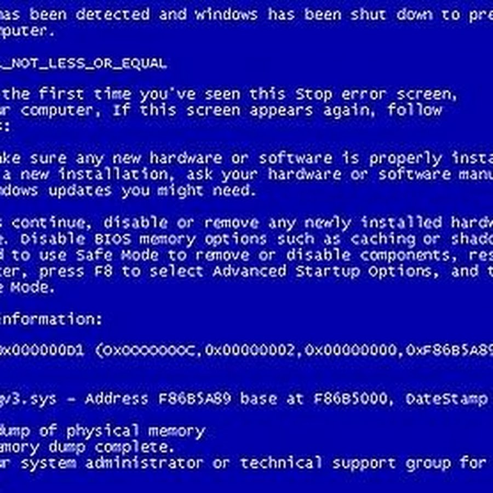
Task: Click the 0x000000D1 stop code
Action: tap(42, 350)
